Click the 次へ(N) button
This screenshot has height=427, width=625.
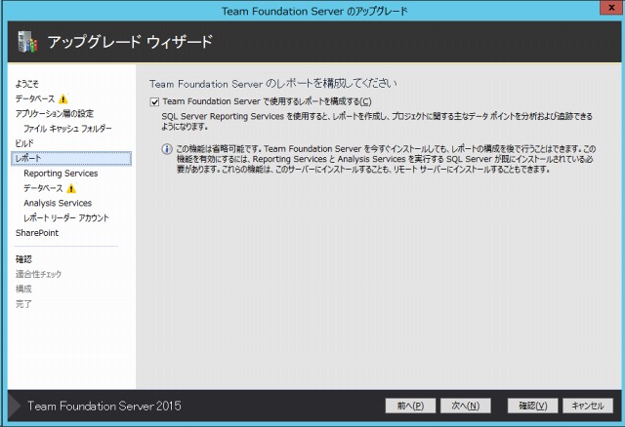coord(465,406)
